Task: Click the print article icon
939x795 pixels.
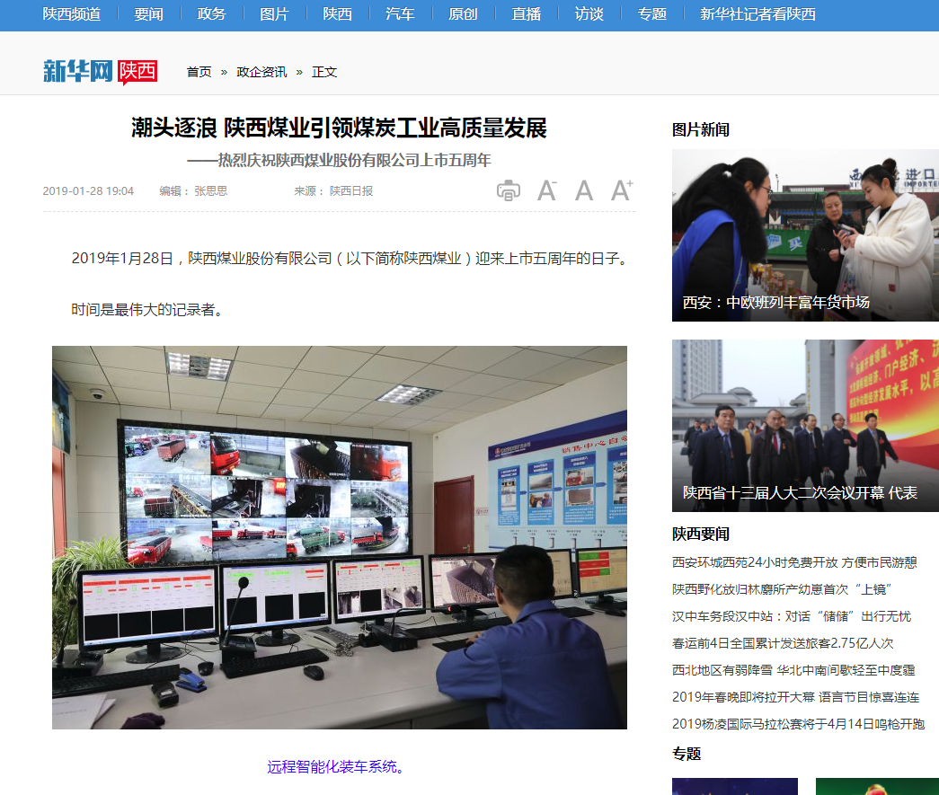Action: [509, 190]
